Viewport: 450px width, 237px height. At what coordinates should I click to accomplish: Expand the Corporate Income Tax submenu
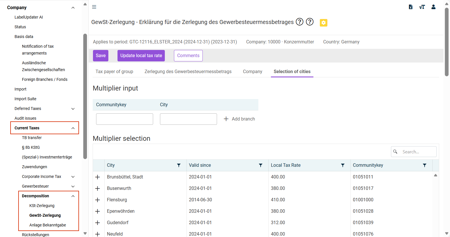73,177
